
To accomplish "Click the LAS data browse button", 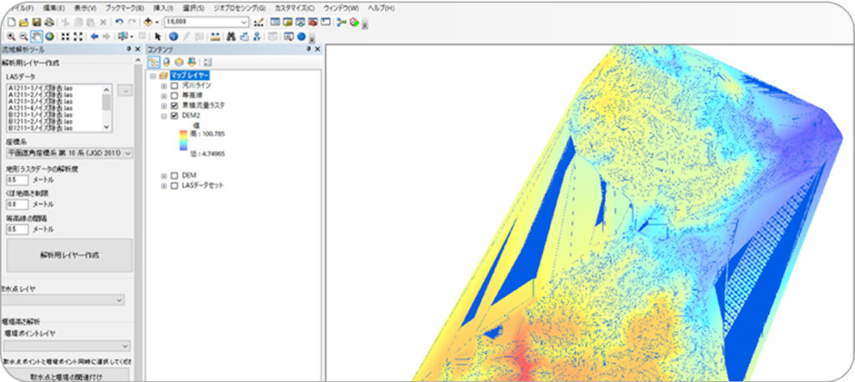I will click(125, 90).
